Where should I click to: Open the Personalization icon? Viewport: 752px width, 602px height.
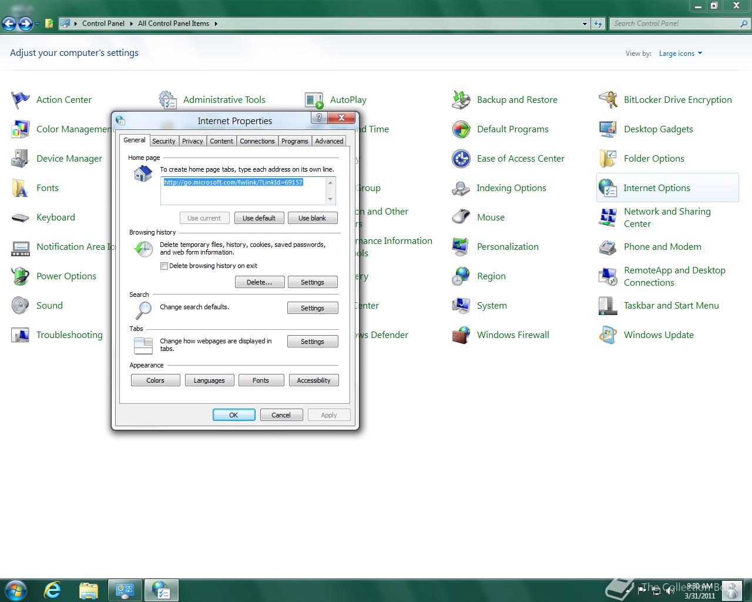[x=461, y=247]
